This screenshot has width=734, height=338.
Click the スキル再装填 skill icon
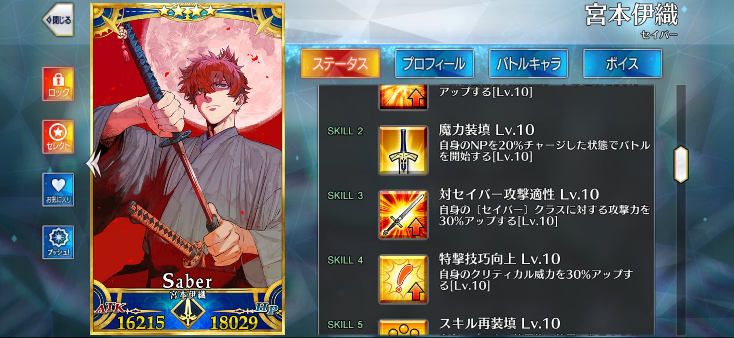(x=403, y=327)
